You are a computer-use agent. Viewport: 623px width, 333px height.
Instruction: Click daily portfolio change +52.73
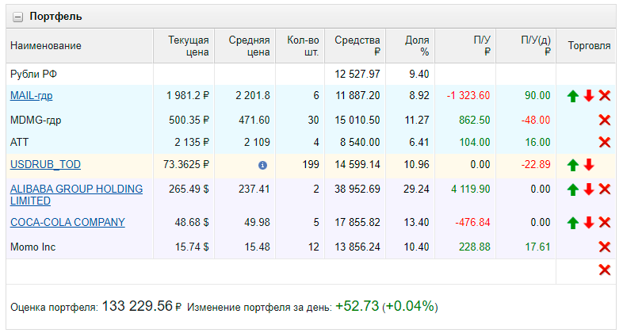click(x=357, y=306)
